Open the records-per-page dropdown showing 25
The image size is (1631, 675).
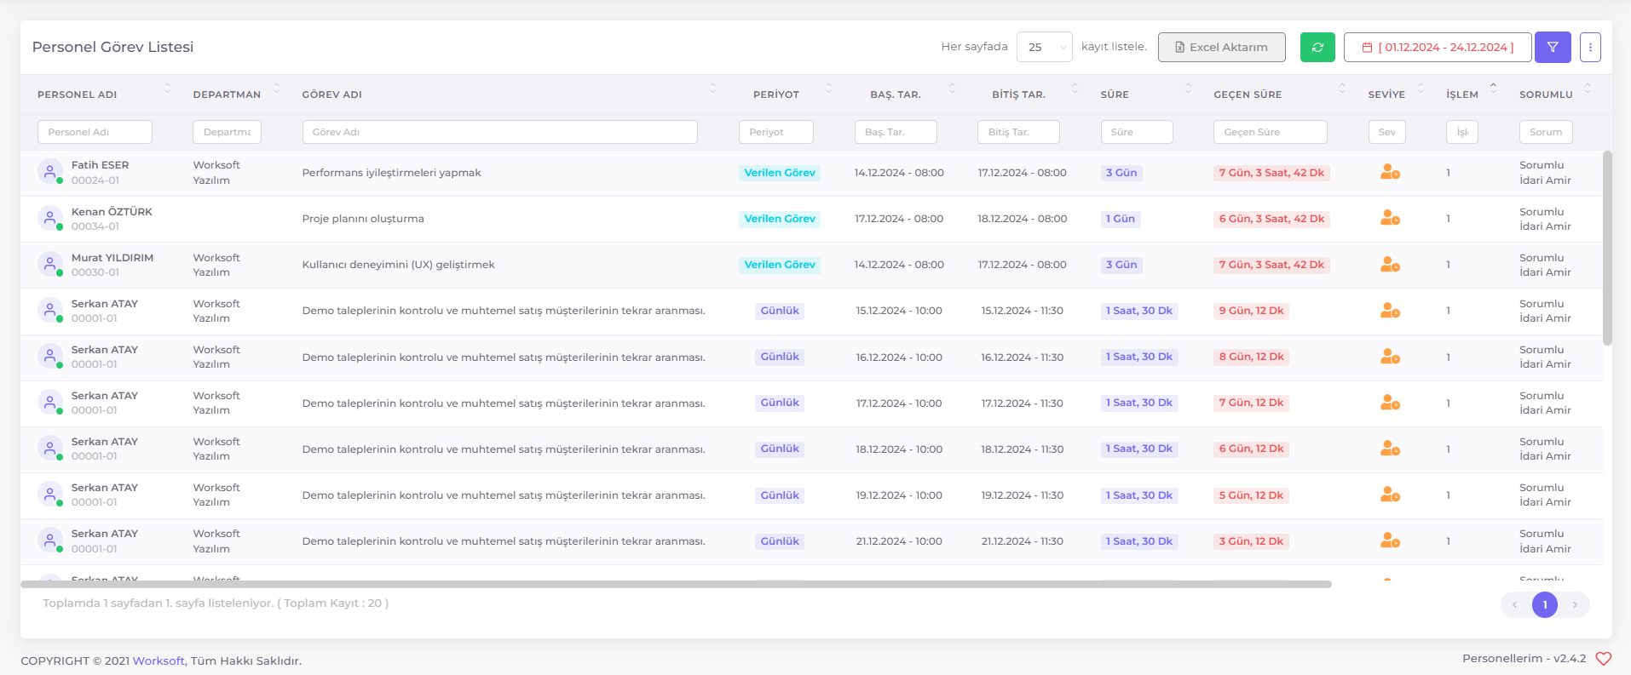(1044, 47)
